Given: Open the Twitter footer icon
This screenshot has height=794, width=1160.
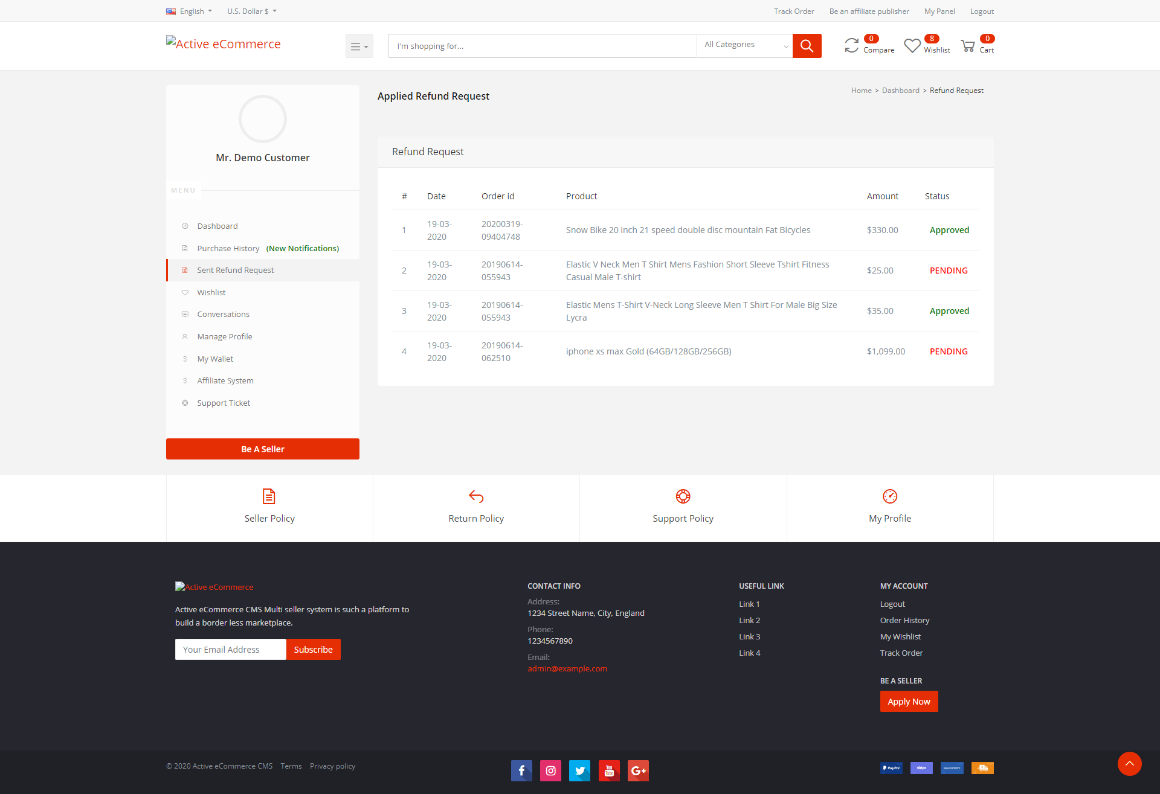Looking at the screenshot, I should click(579, 770).
